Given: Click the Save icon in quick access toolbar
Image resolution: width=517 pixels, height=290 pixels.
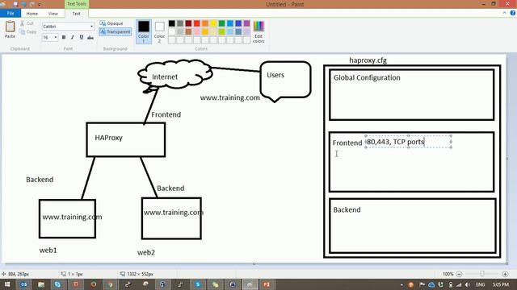Looking at the screenshot, I should [15, 4].
